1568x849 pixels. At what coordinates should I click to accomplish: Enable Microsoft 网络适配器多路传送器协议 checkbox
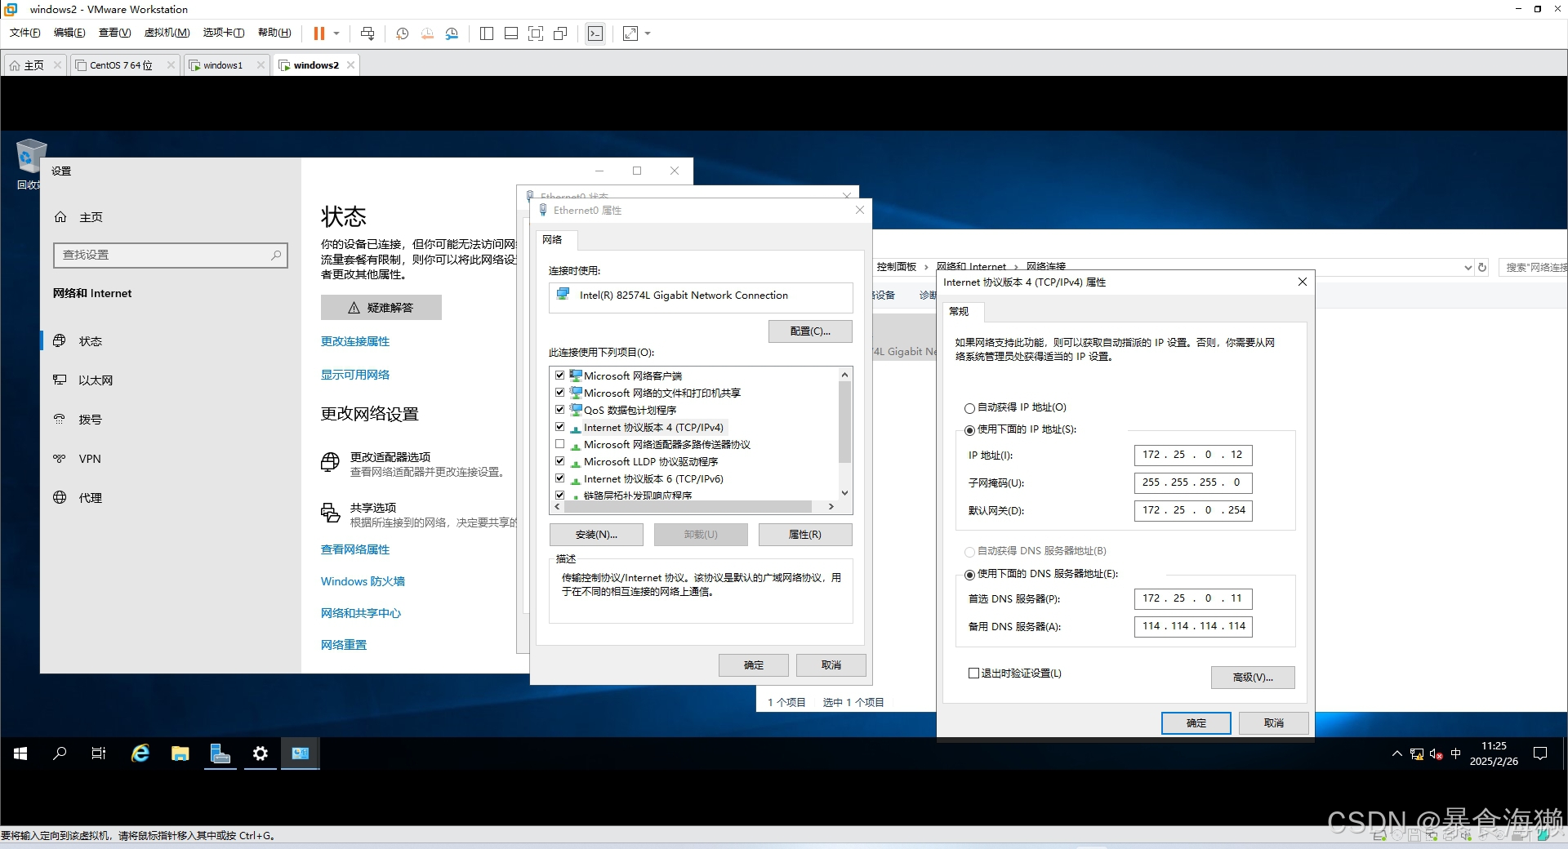point(559,444)
